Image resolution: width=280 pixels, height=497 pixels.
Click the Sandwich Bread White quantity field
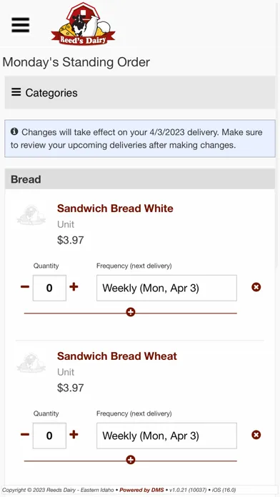tap(49, 288)
